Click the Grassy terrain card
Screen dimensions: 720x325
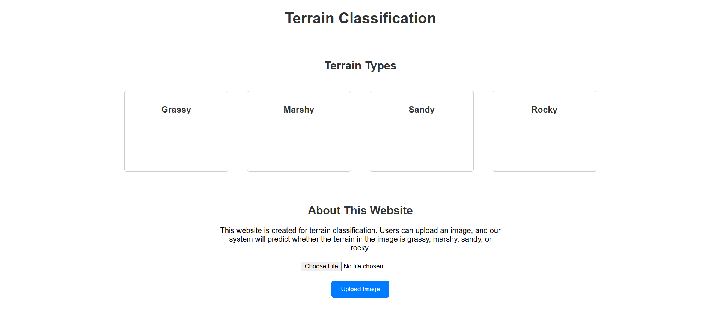click(176, 131)
